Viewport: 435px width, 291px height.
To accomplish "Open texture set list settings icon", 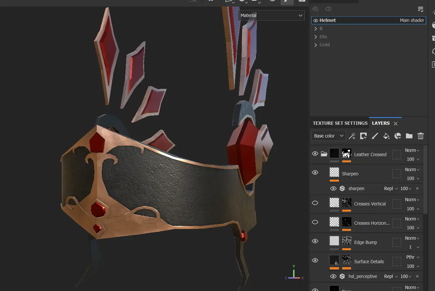I will click(x=421, y=9).
